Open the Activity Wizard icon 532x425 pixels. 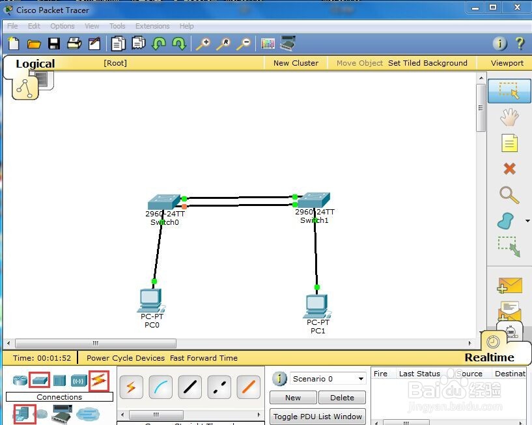tap(94, 44)
